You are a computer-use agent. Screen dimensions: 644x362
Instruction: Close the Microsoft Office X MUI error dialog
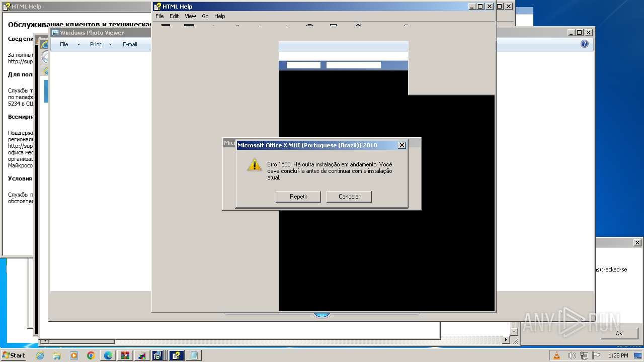[401, 145]
